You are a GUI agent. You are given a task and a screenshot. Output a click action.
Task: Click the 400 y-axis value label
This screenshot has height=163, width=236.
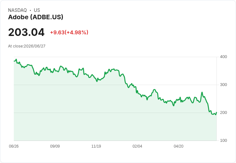point(223,57)
